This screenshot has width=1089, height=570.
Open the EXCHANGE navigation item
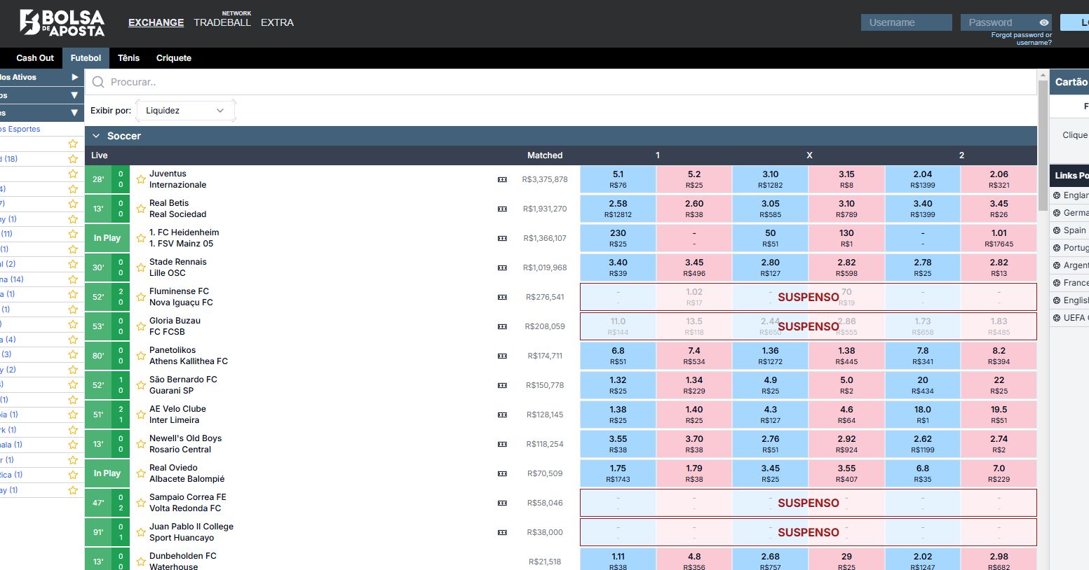156,22
